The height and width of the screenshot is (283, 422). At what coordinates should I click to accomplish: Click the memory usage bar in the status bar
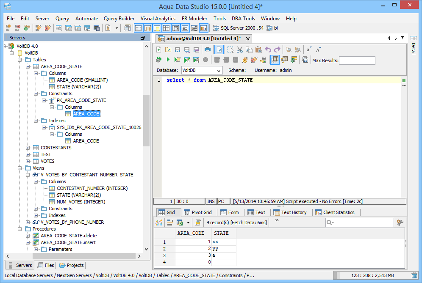coord(372,275)
